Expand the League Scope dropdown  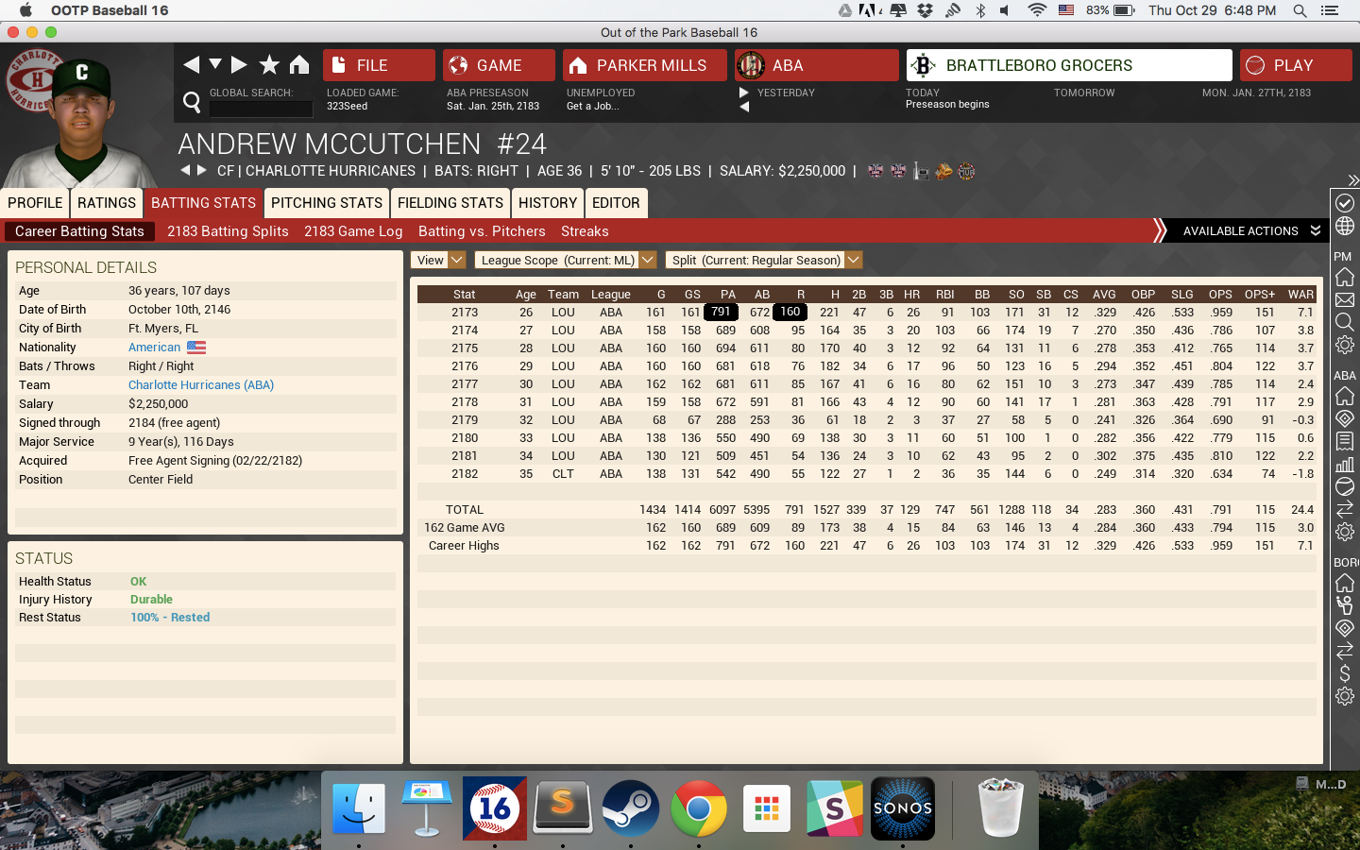[565, 260]
